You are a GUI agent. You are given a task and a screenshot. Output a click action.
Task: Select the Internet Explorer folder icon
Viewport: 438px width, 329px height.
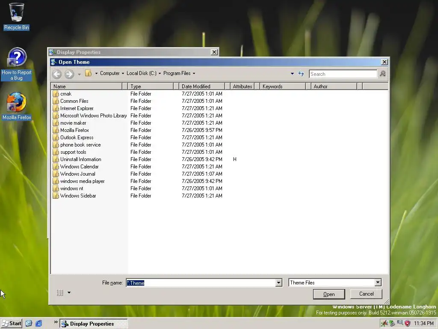coord(56,108)
